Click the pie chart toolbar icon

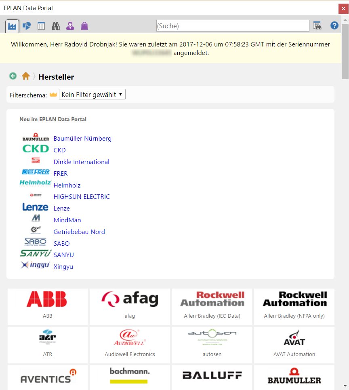27,25
